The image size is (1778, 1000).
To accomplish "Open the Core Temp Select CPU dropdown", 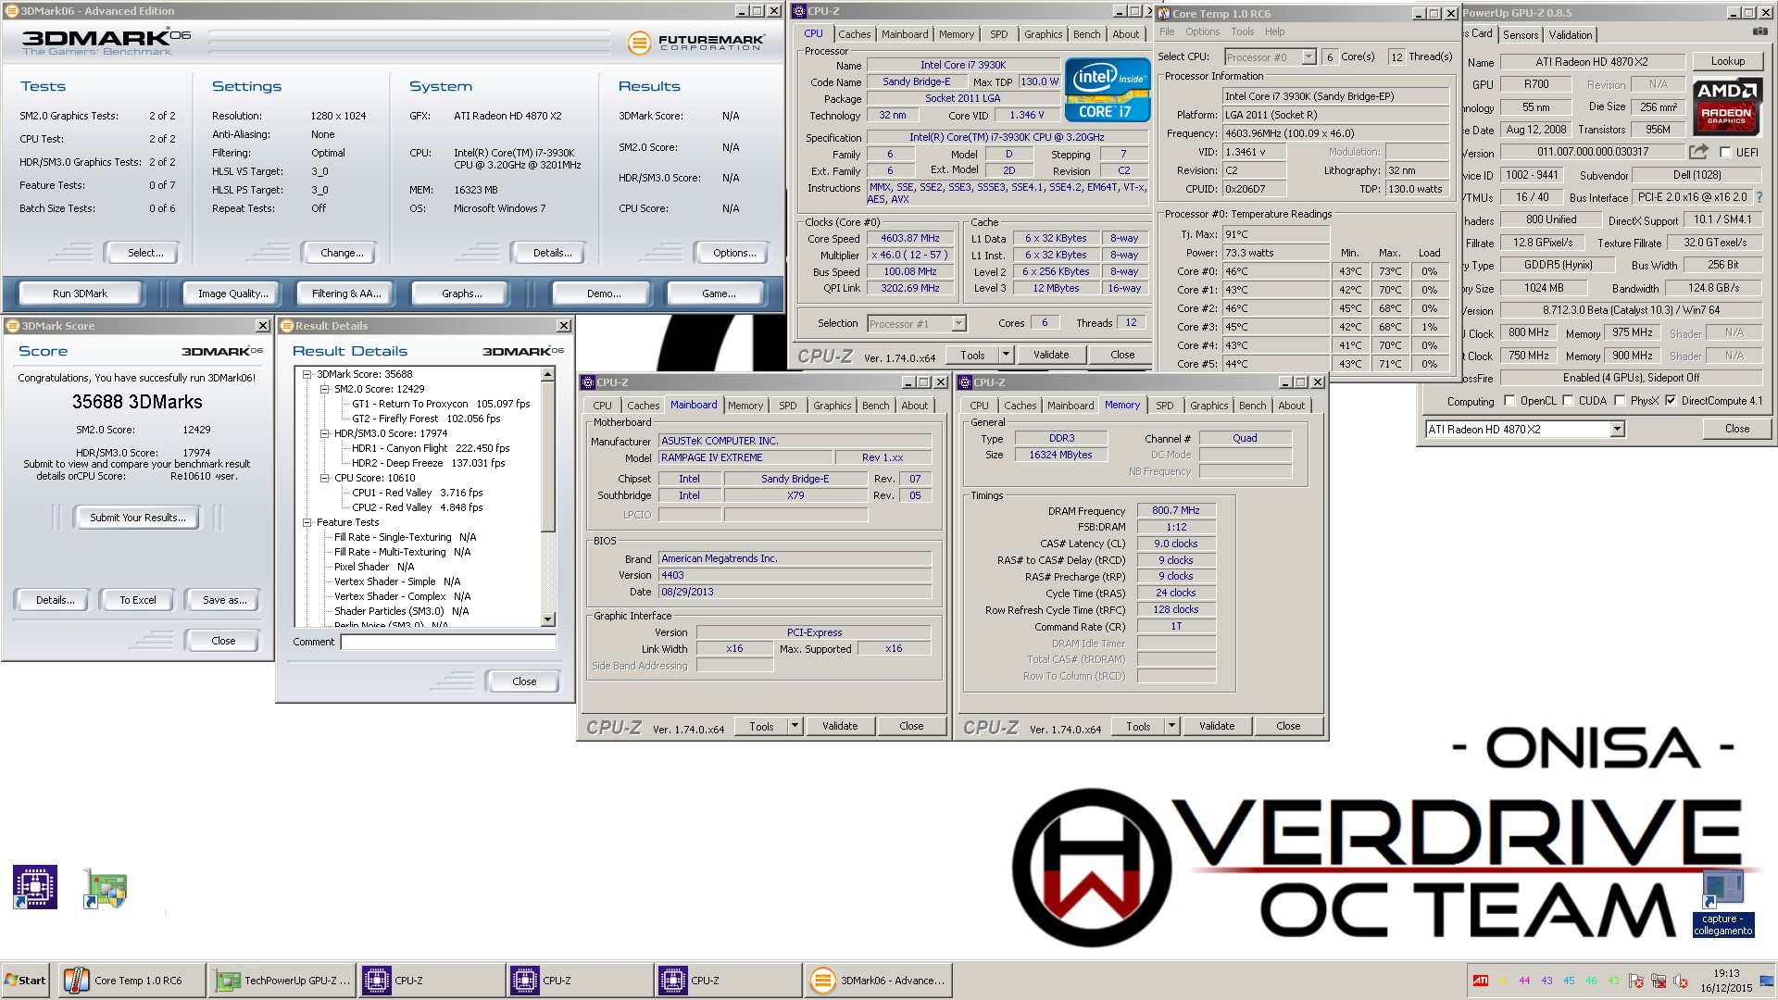I will pos(1308,57).
